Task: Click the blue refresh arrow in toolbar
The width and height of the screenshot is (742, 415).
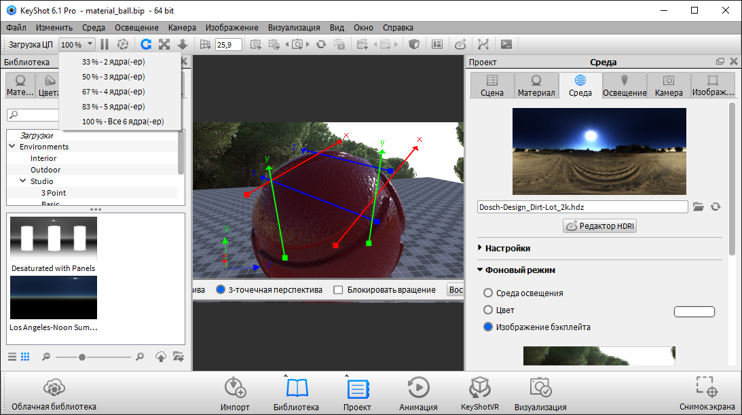Action: click(x=146, y=44)
